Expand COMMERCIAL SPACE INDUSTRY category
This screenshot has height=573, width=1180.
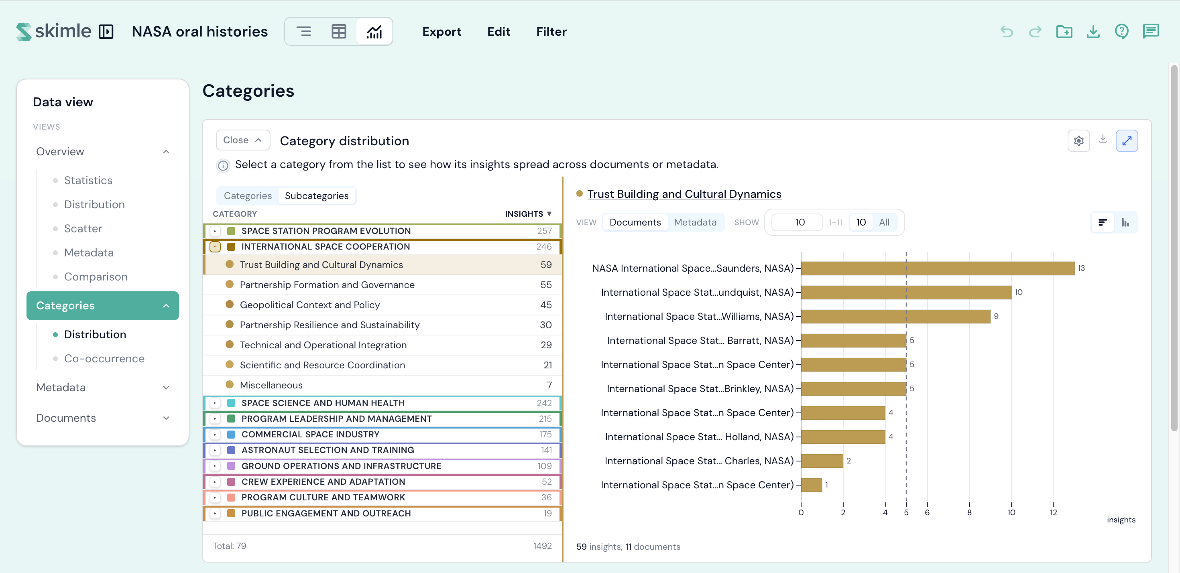[x=215, y=435]
